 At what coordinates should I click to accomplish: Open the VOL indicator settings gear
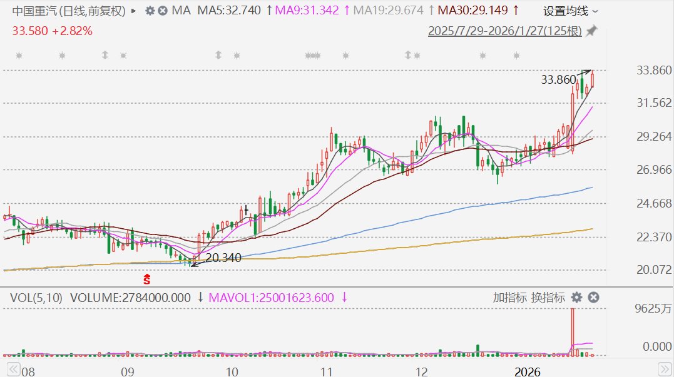coord(576,297)
